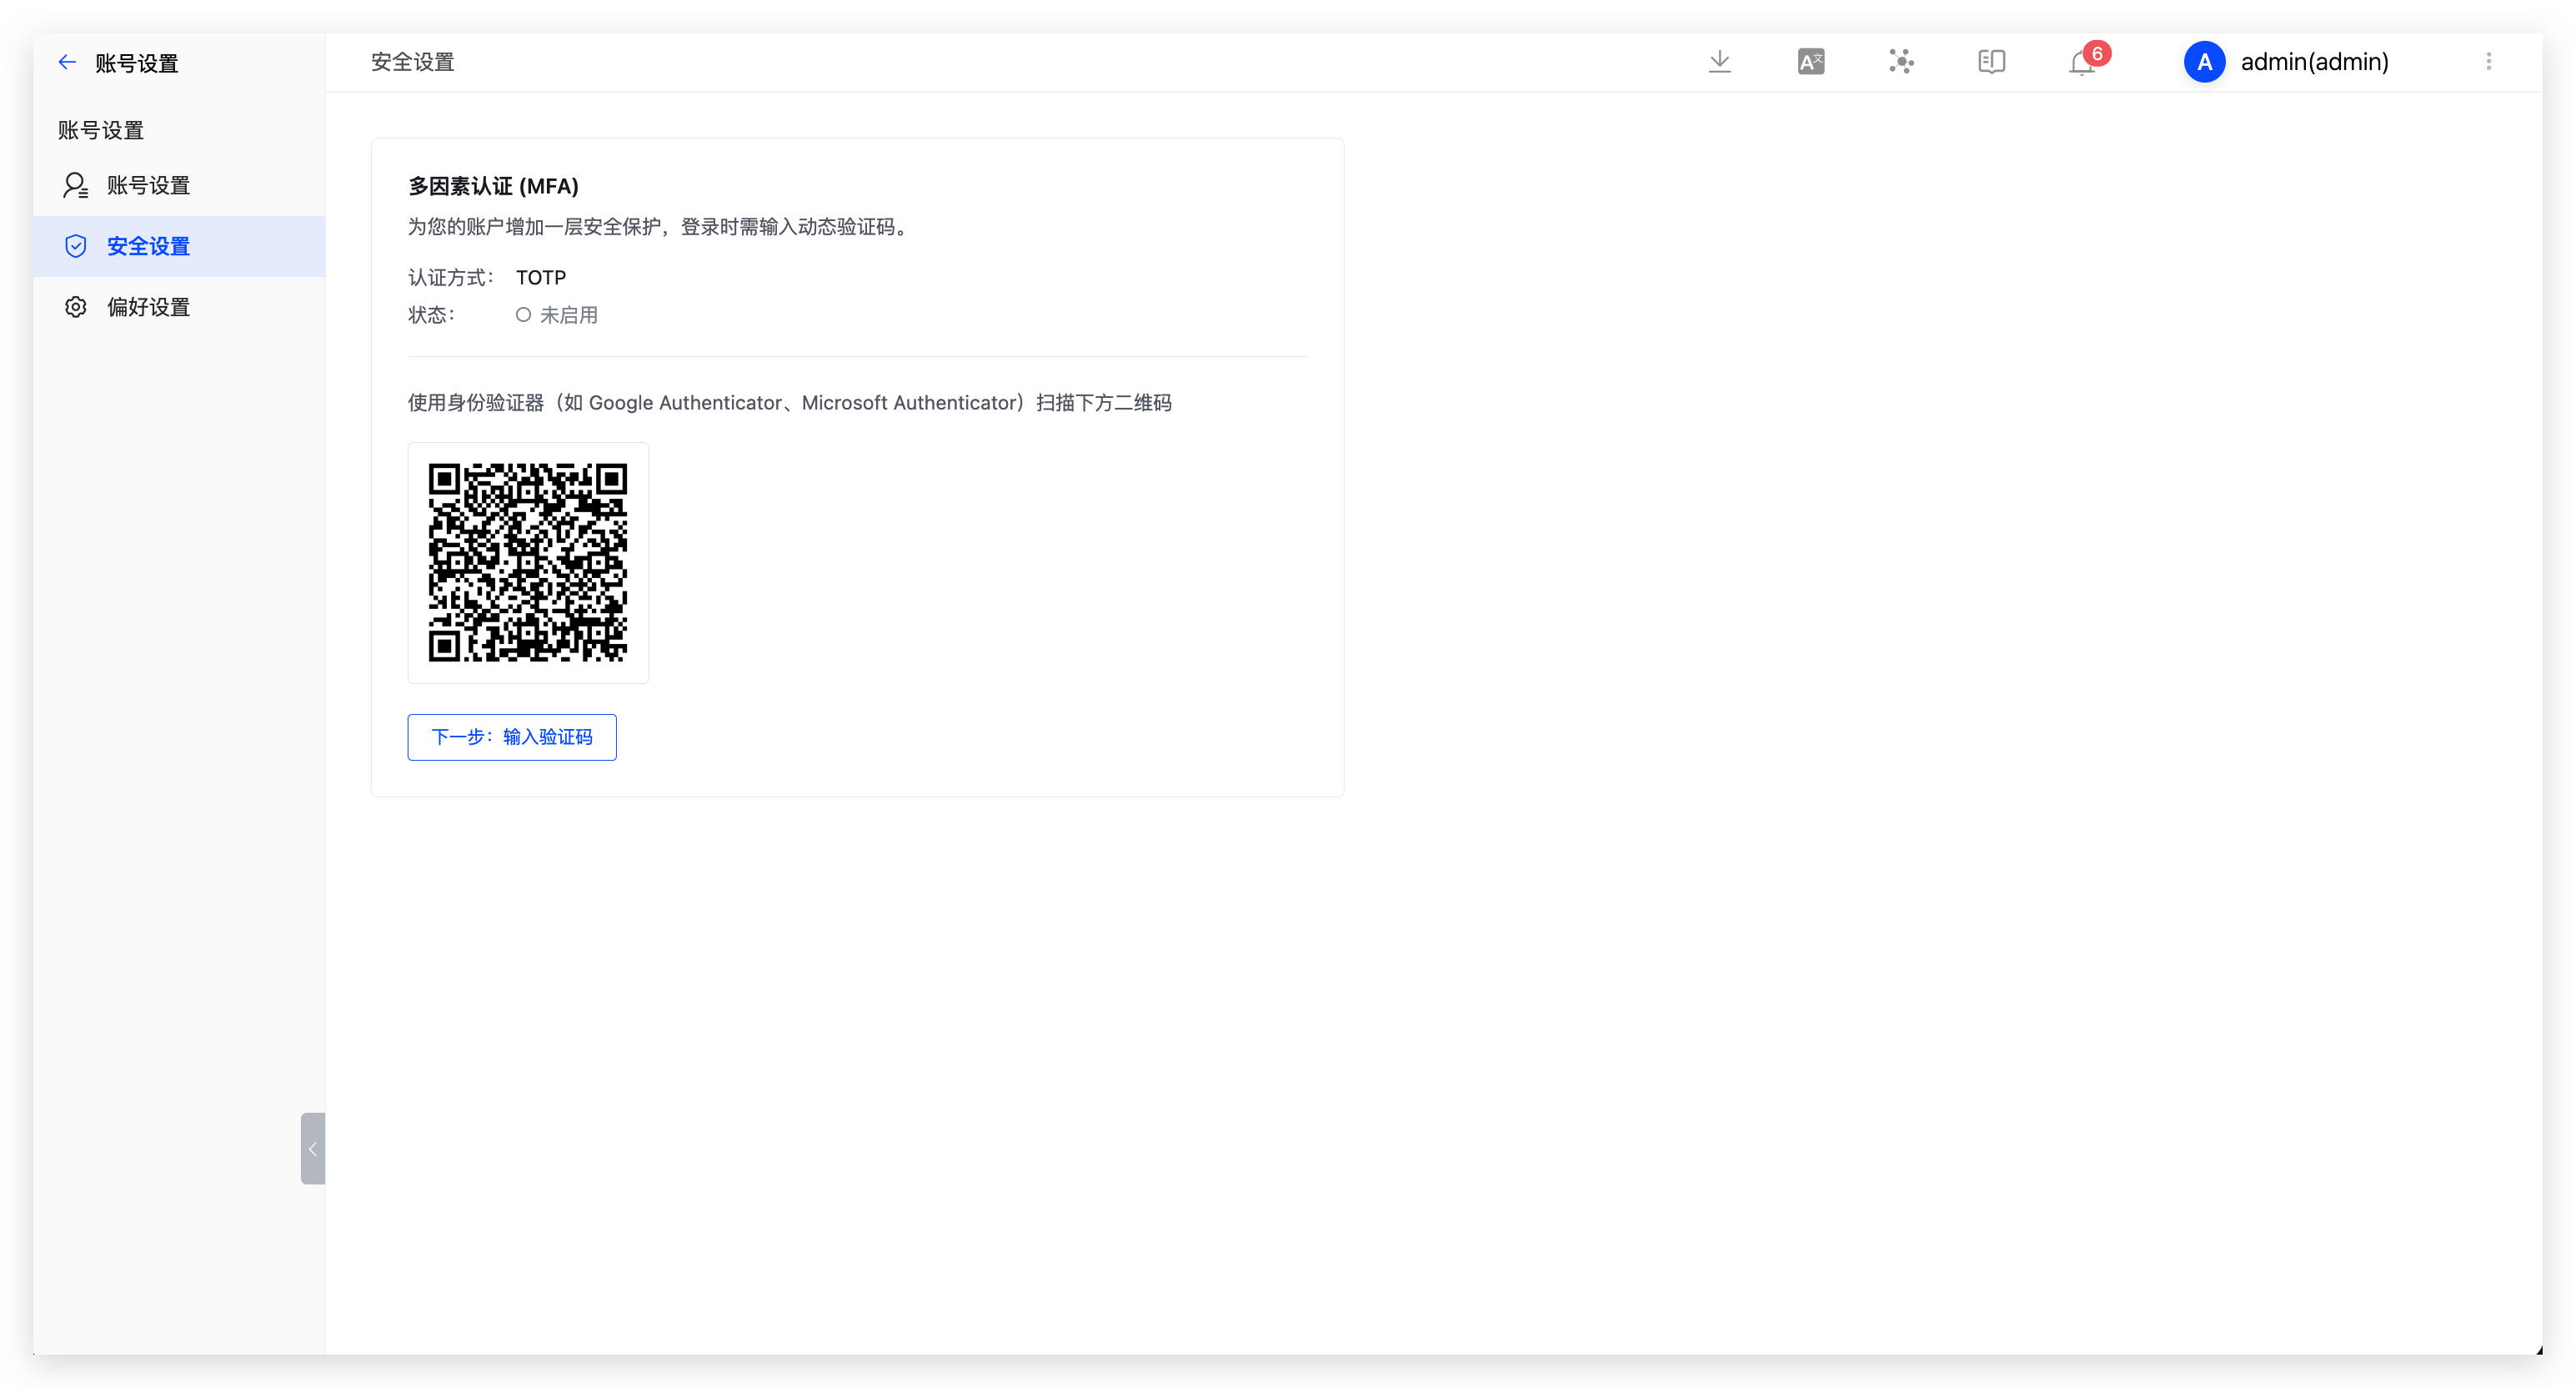
Task: Click the 多因素认证 (MFA) heading
Action: tap(493, 186)
